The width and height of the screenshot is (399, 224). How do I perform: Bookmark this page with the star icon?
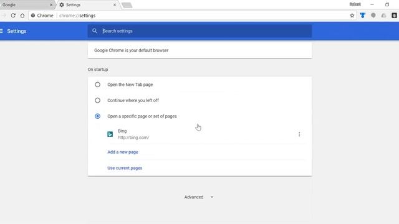point(352,16)
